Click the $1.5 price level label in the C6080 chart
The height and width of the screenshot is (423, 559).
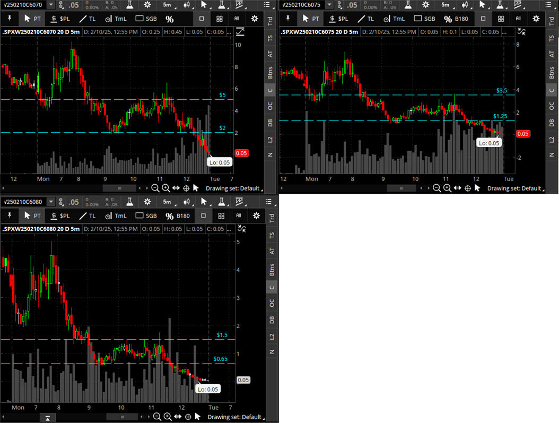pyautogui.click(x=222, y=335)
